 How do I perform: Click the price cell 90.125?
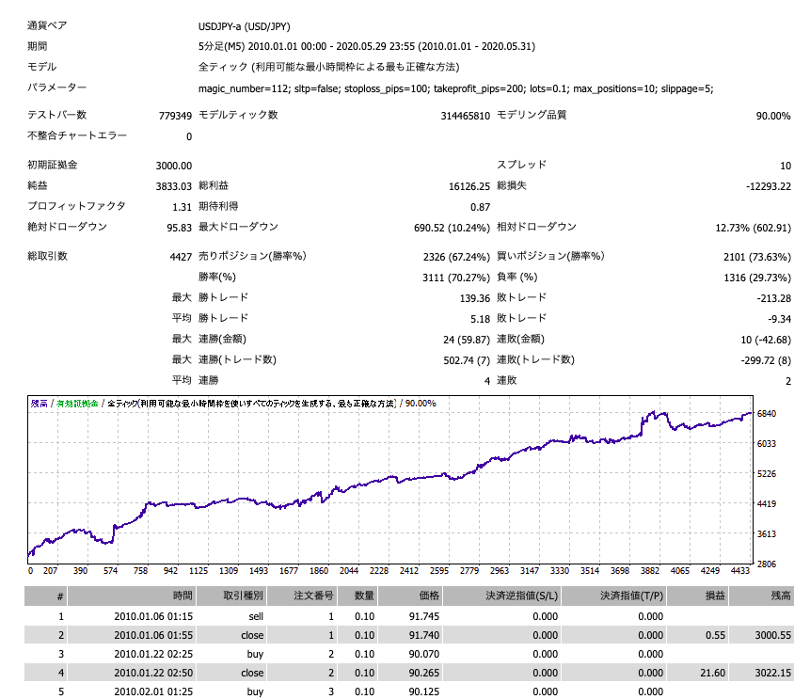coord(424,691)
